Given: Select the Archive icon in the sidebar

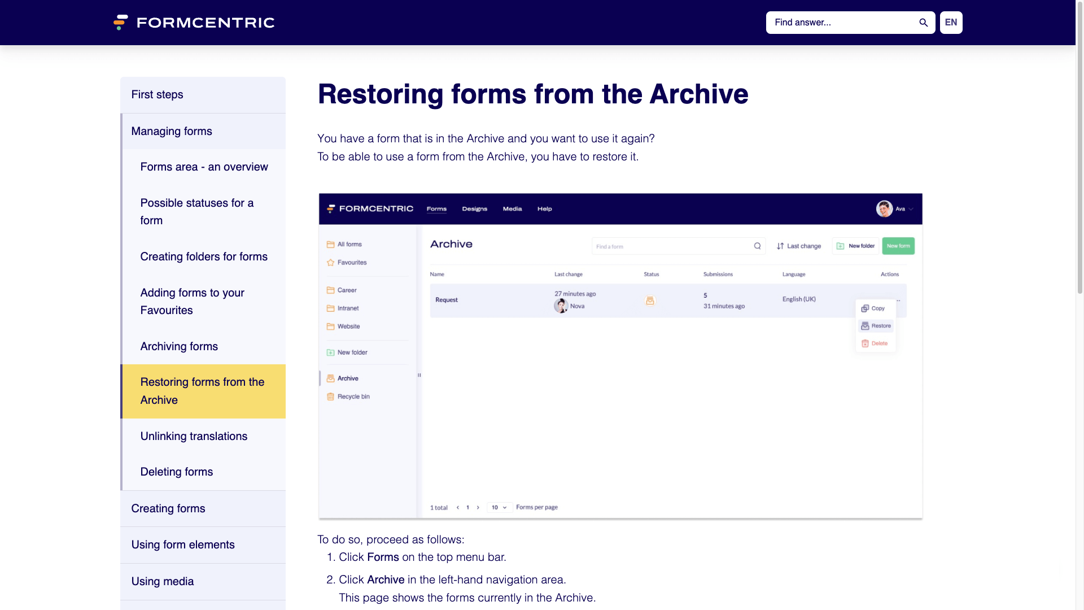Looking at the screenshot, I should click(x=330, y=378).
